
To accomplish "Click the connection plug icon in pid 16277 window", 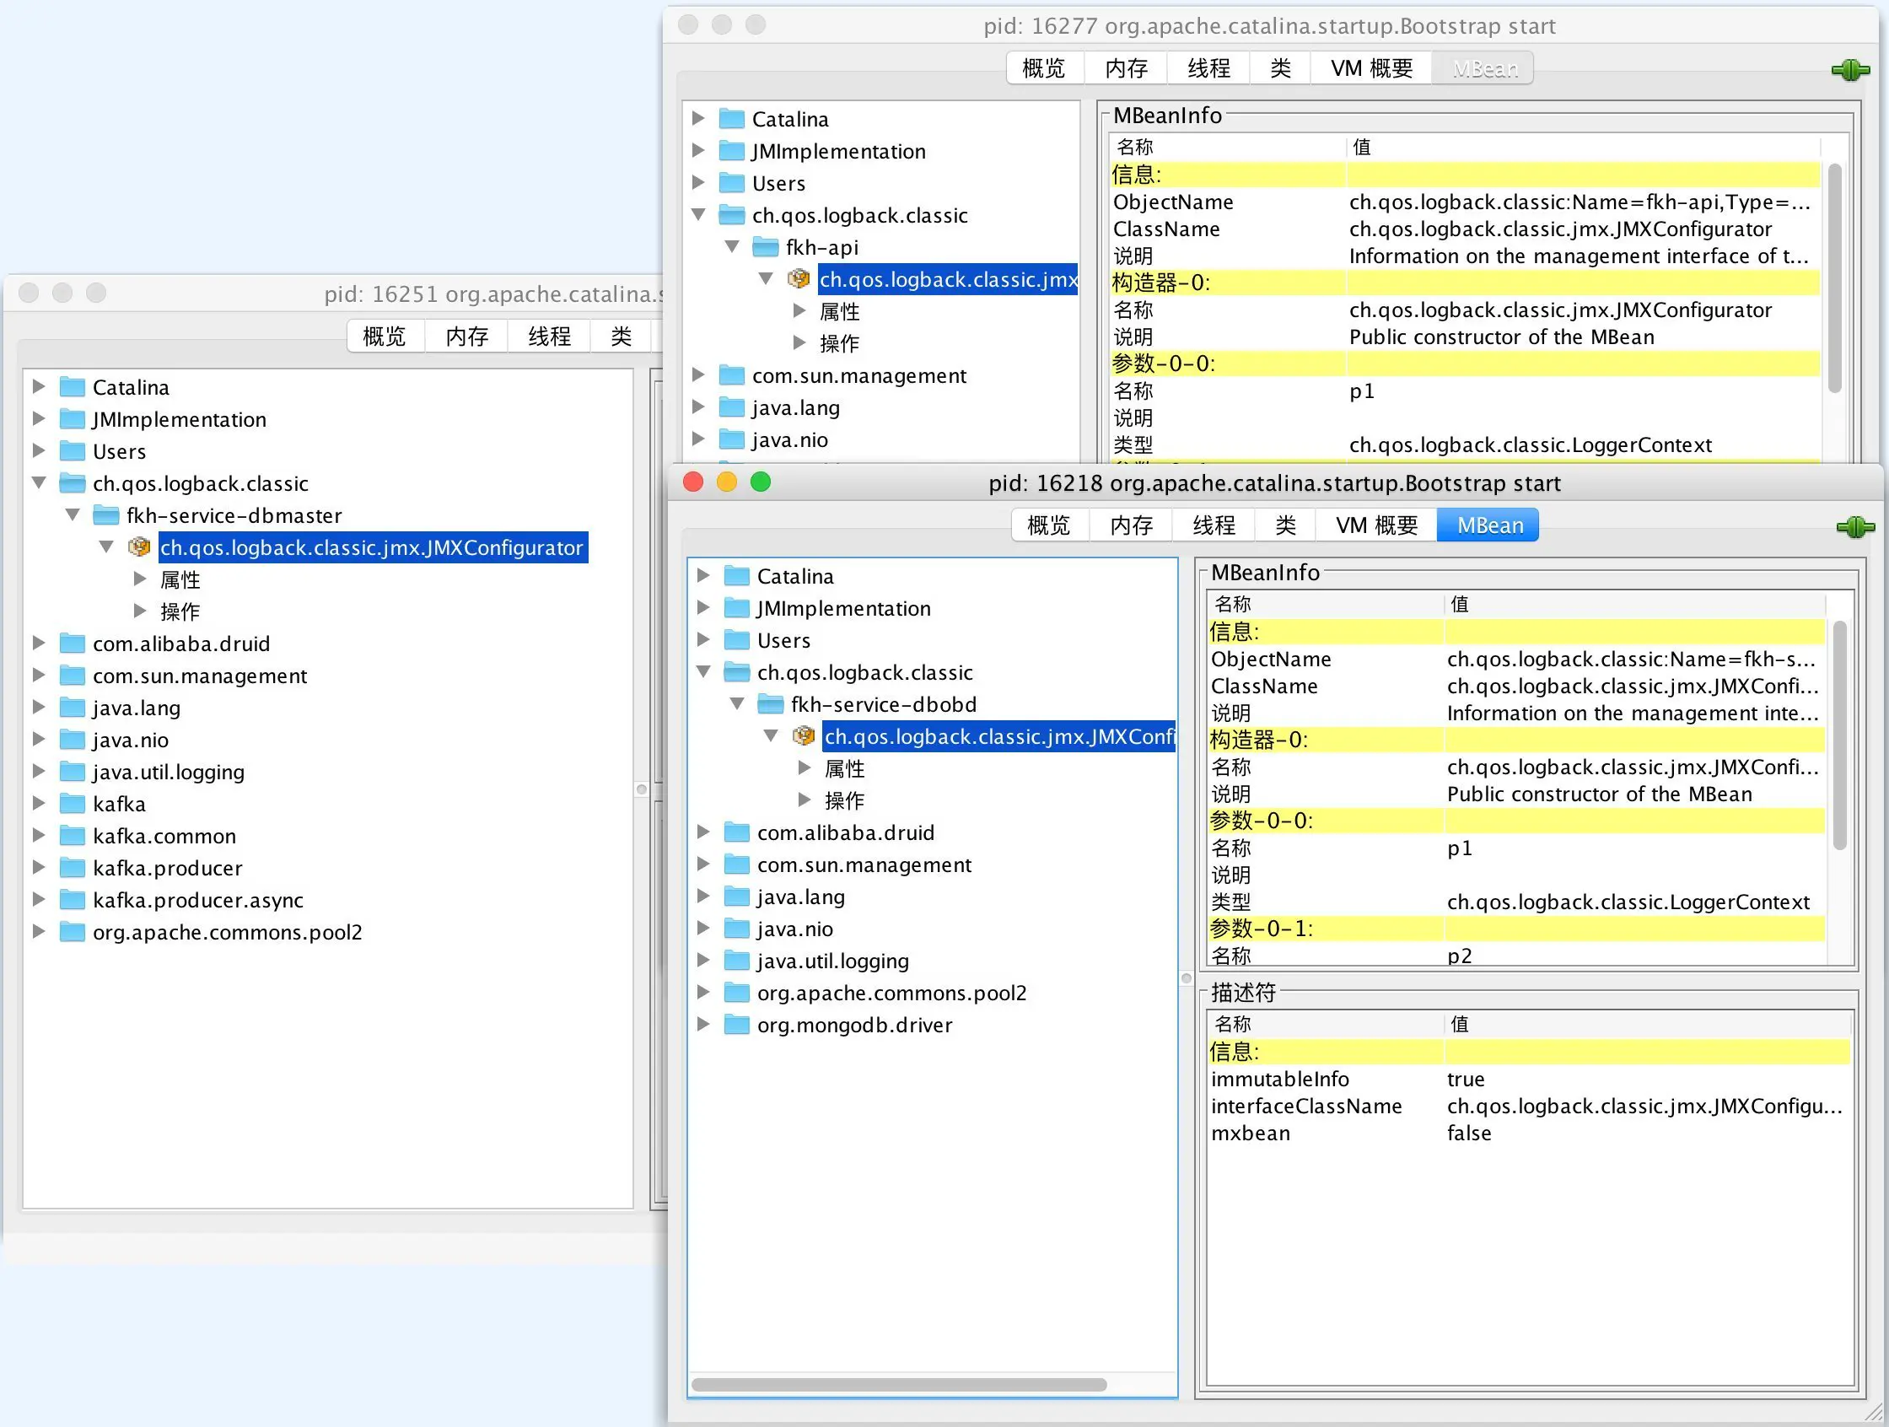I will click(x=1849, y=70).
